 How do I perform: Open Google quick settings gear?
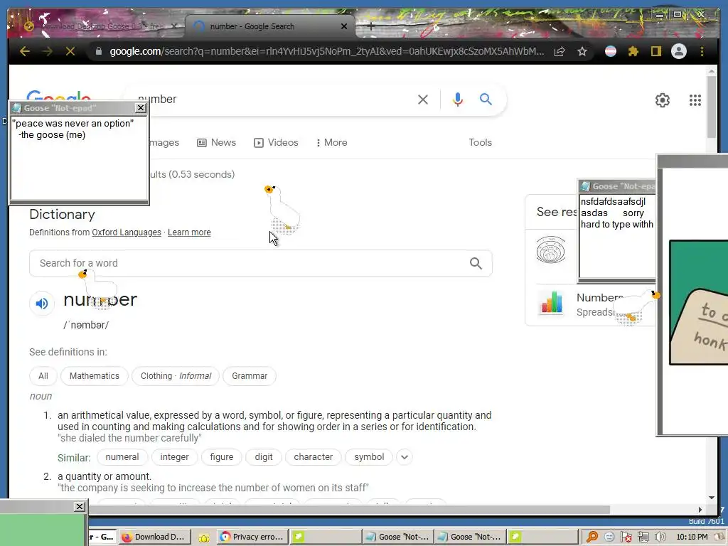pyautogui.click(x=662, y=100)
